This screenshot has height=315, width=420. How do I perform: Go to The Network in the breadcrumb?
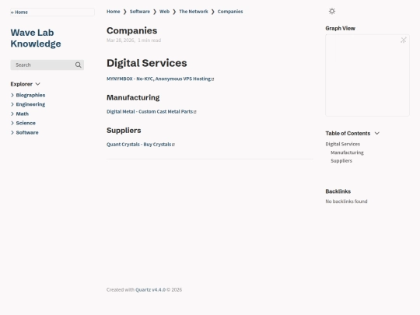click(x=194, y=12)
